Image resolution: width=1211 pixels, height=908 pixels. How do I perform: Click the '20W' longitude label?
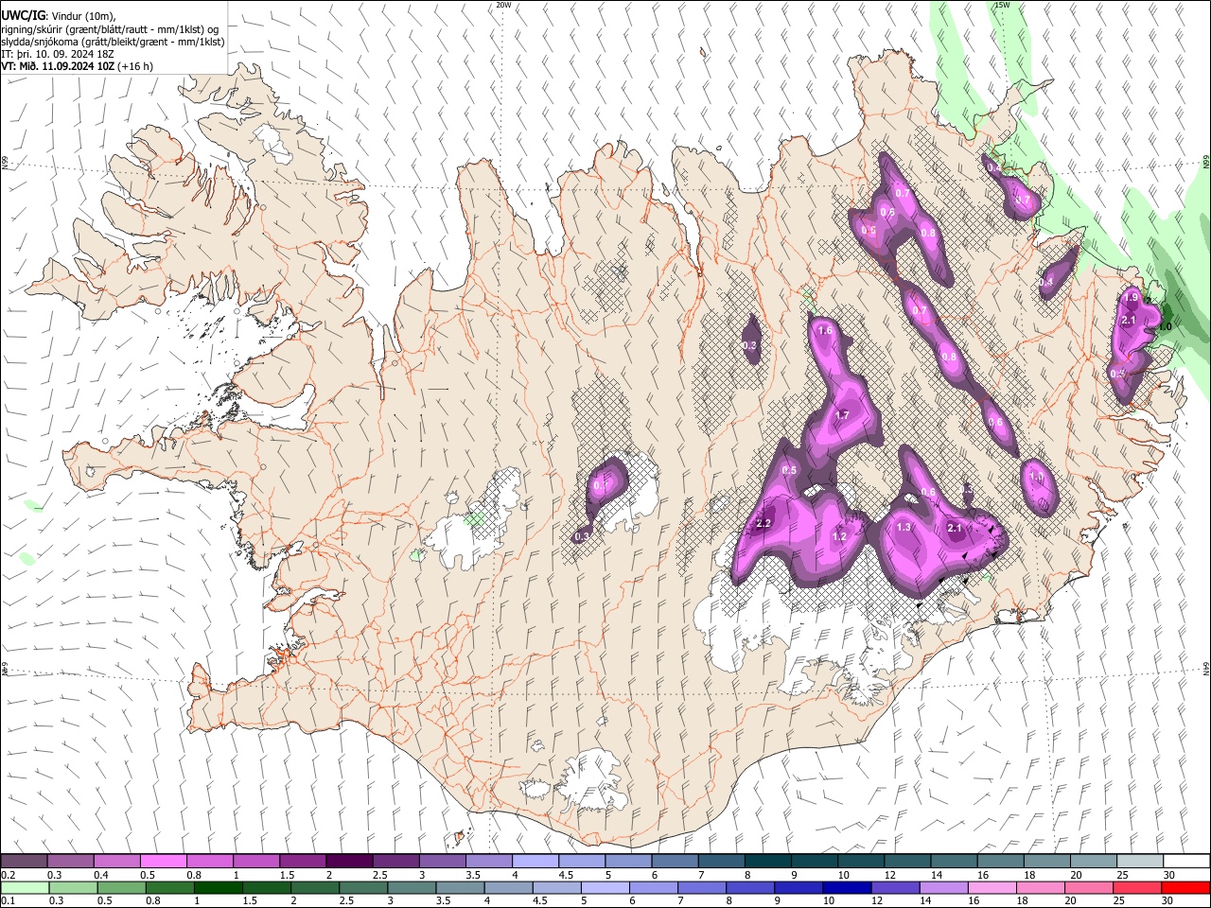pos(503,5)
